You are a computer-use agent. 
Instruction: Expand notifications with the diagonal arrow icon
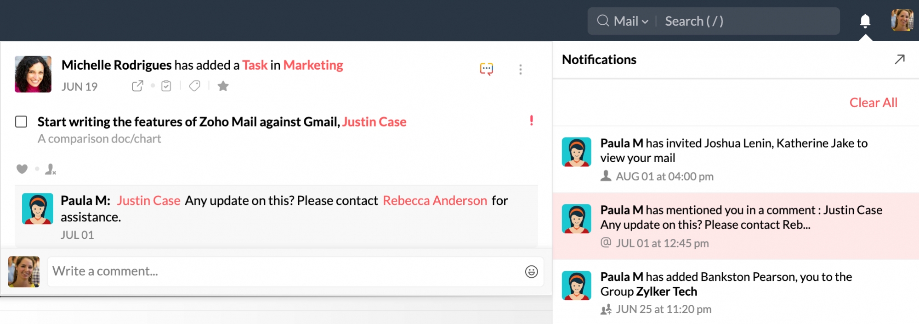point(899,59)
